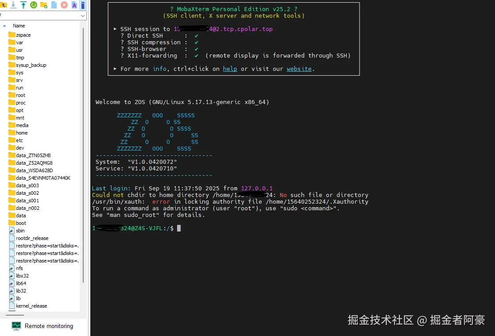Select data_S4EVNM0TA07440K folder
Image resolution: width=495 pixels, height=336 pixels.
tap(39, 178)
